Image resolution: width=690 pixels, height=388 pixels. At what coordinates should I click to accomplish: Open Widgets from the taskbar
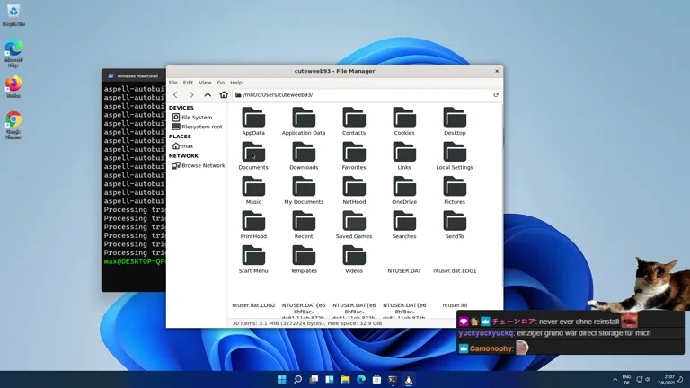coord(329,379)
